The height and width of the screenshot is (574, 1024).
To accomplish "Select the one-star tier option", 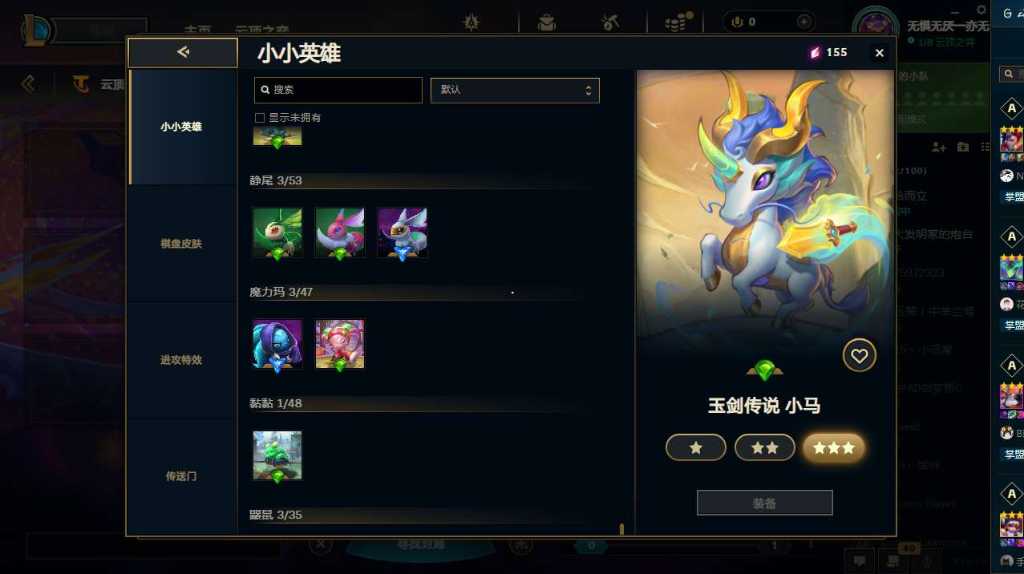I will click(x=696, y=447).
